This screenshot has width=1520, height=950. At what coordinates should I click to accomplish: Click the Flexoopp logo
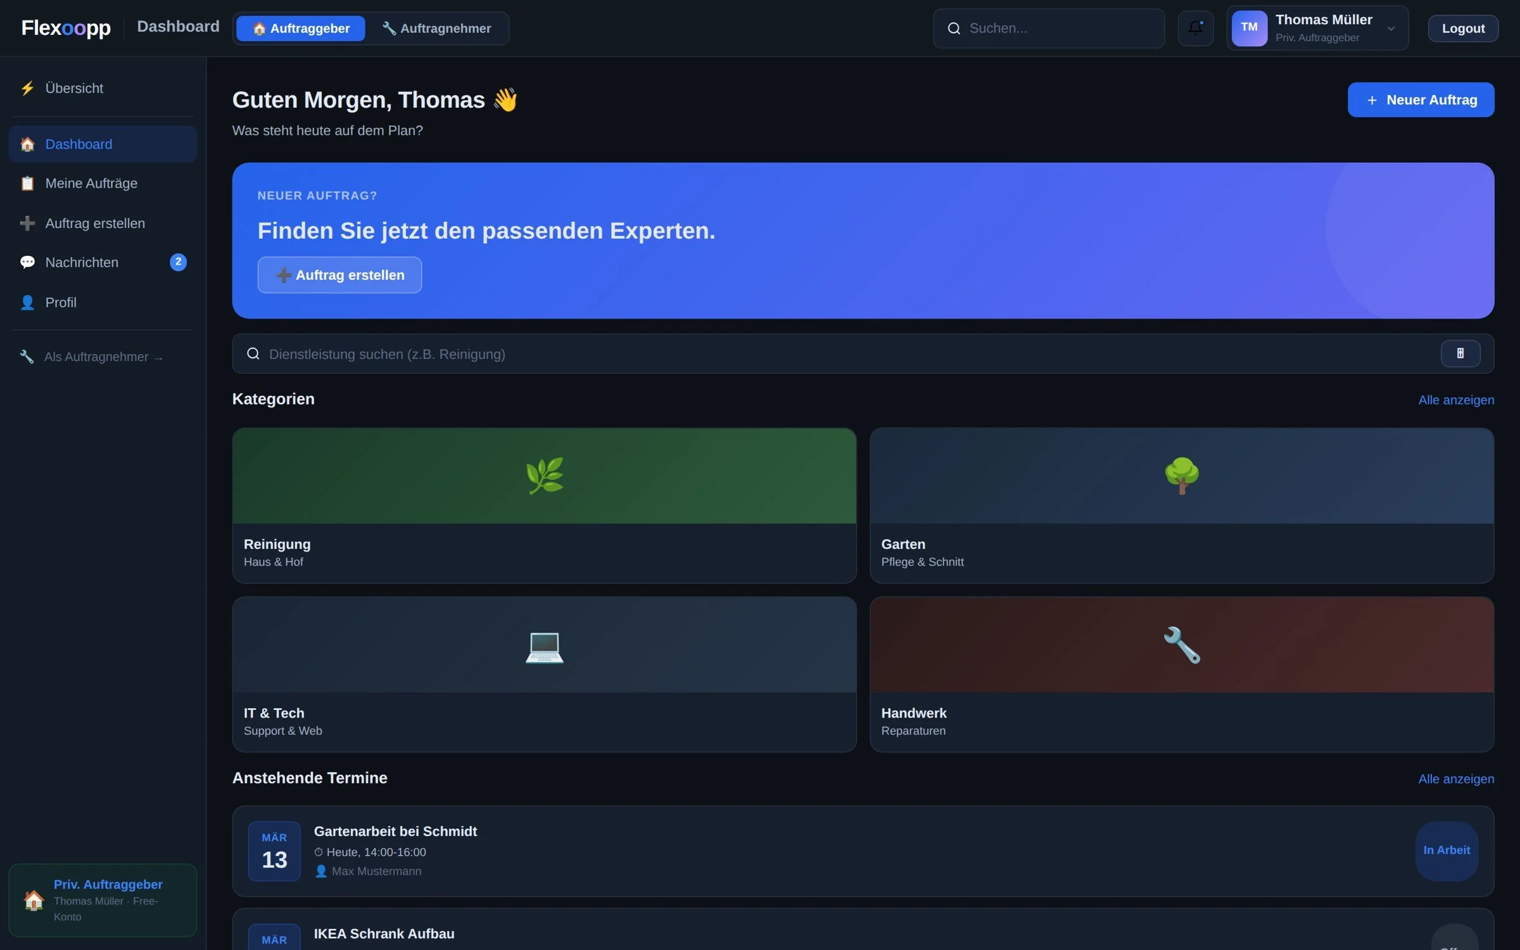click(66, 28)
